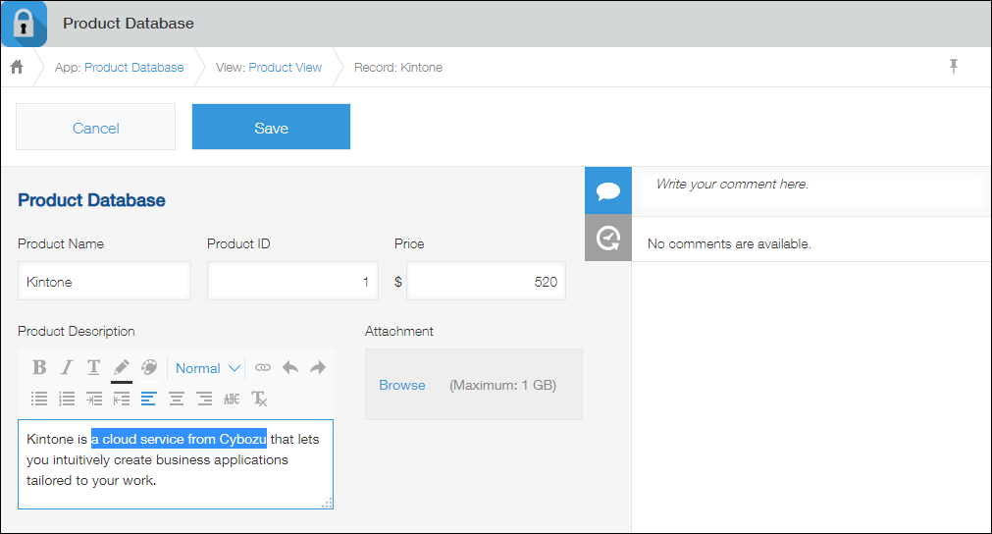
Task: Undo the last edit in the editor
Action: (290, 368)
